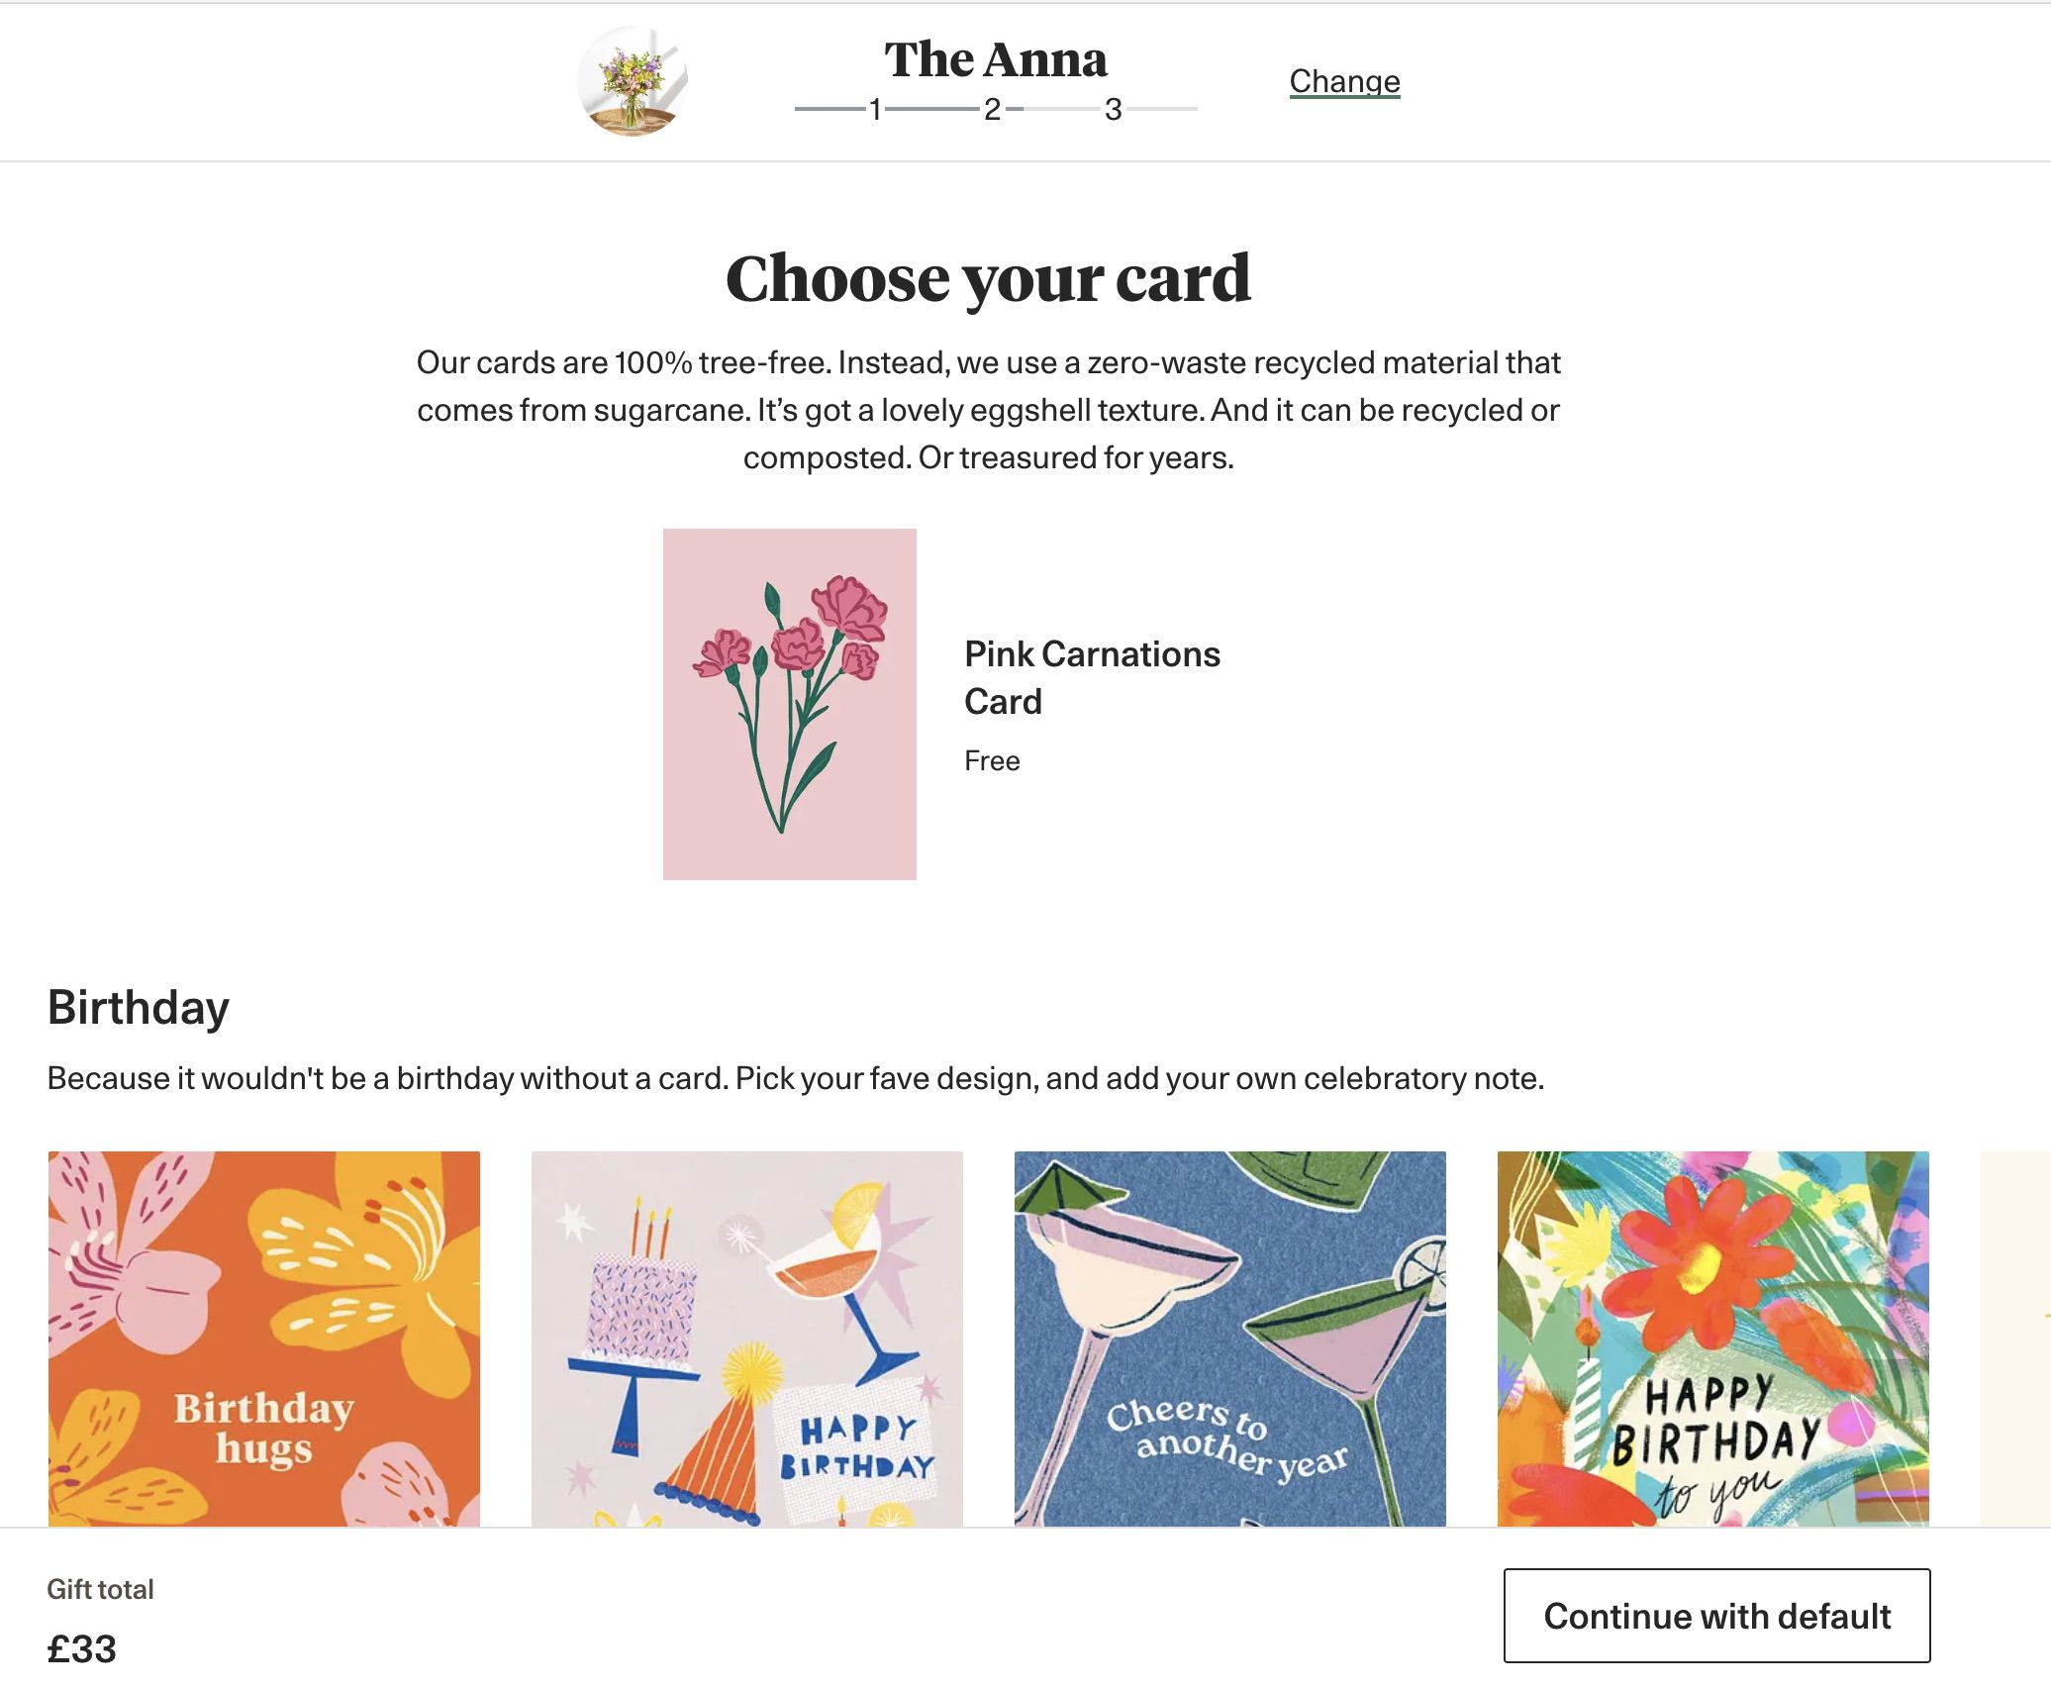
Task: Go to step 1 in progress indicator
Action: click(x=875, y=109)
